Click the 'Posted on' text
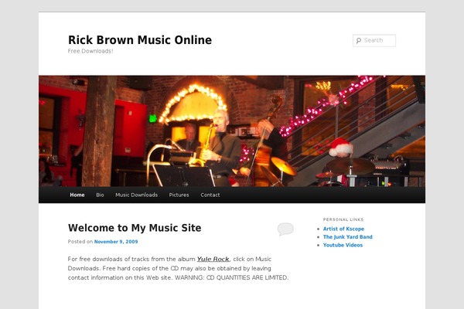 click(80, 242)
